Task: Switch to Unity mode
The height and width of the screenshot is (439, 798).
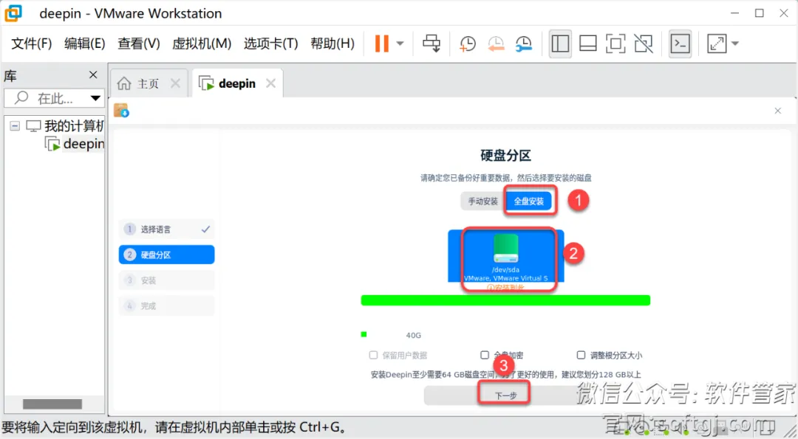Action: pyautogui.click(x=644, y=44)
